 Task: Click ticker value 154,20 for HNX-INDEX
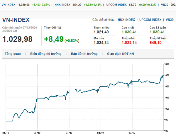pyautogui.click(x=77, y=5)
